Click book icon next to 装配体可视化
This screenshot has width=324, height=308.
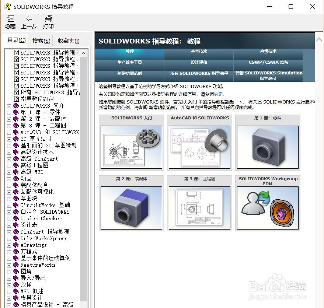16,192
